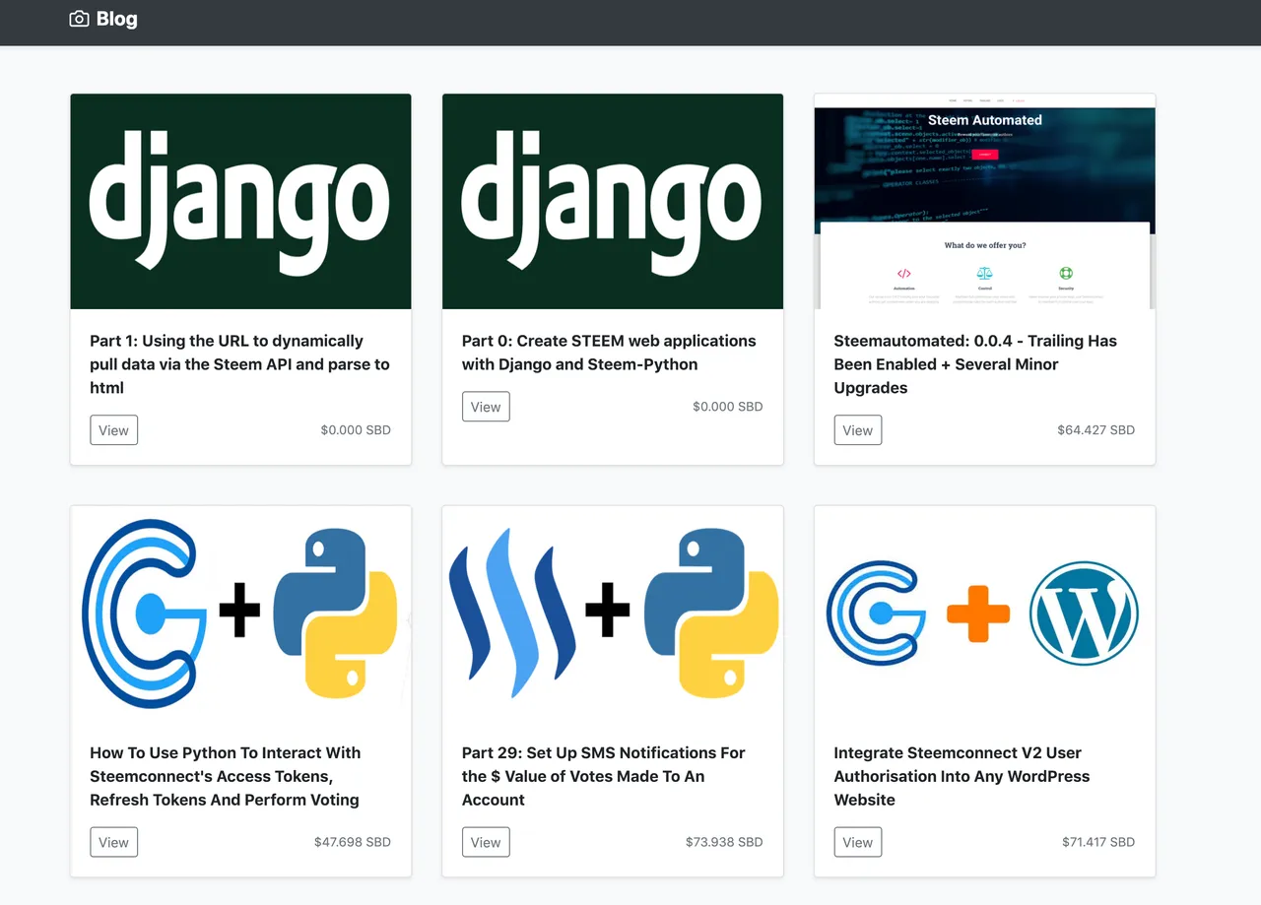Click the $64.427 SBD payout value
The height and width of the screenshot is (905, 1261).
[1095, 430]
